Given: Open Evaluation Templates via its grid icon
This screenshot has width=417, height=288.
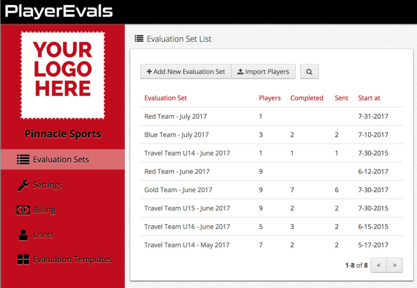Looking at the screenshot, I should 23,259.
